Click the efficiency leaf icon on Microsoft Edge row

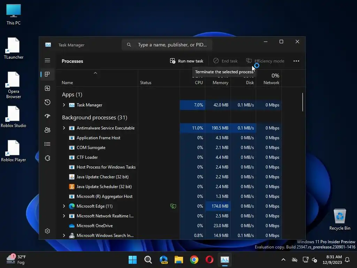(x=173, y=206)
